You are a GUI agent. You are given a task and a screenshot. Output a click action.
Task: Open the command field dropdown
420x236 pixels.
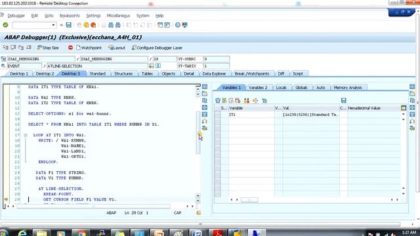click(x=53, y=25)
